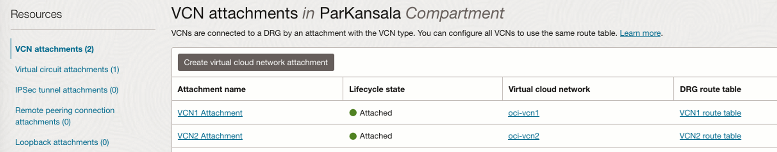Viewport: 777px width, 152px height.
Task: Click the Lifecycle state column header
Action: [377, 89]
